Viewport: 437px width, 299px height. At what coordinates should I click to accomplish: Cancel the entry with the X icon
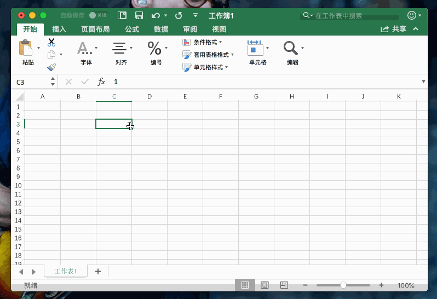coord(68,82)
